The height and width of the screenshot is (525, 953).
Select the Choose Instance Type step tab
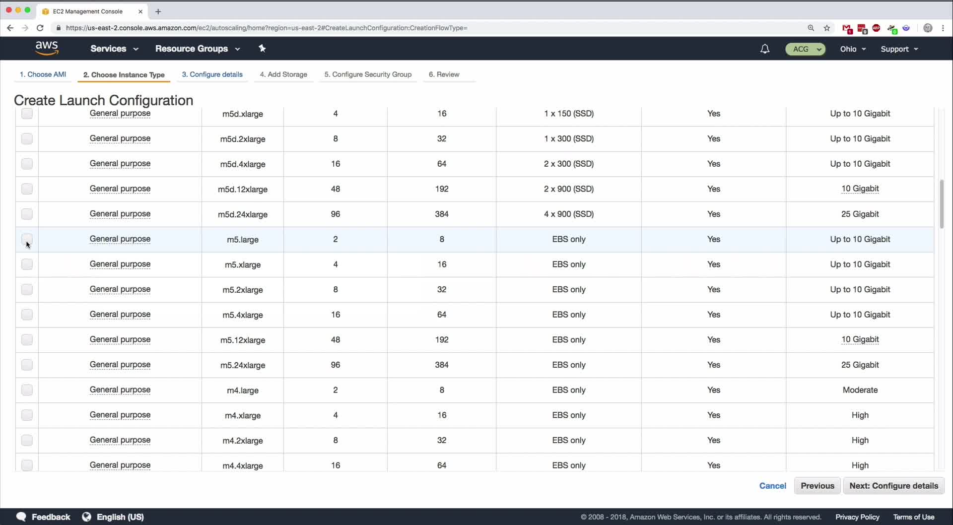[124, 75]
